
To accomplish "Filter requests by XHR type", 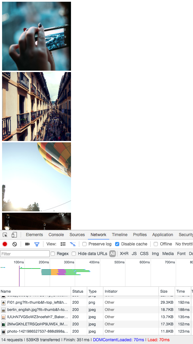I will click(x=124, y=254).
